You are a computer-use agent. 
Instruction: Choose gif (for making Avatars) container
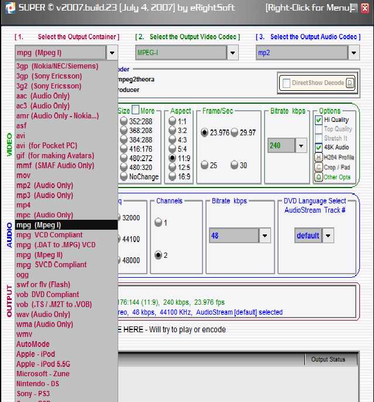tap(66, 156)
